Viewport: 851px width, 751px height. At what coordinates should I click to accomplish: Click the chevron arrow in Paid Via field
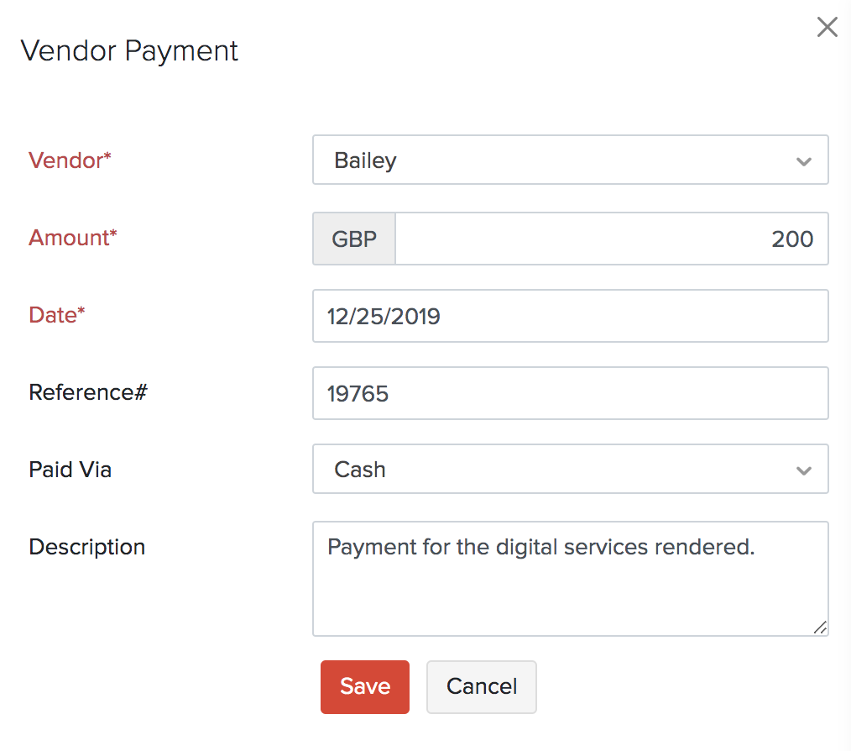pos(803,470)
